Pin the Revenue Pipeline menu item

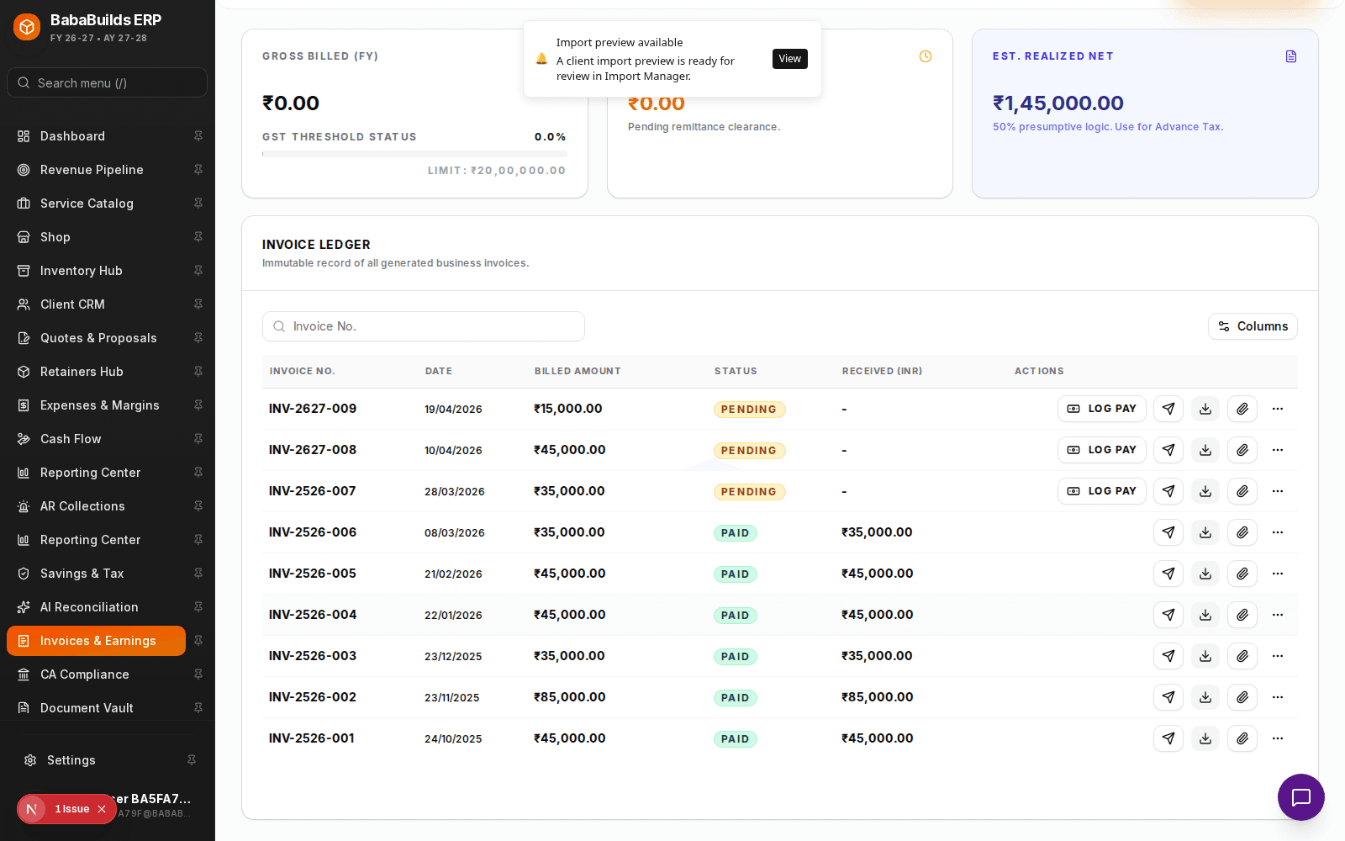click(x=198, y=170)
